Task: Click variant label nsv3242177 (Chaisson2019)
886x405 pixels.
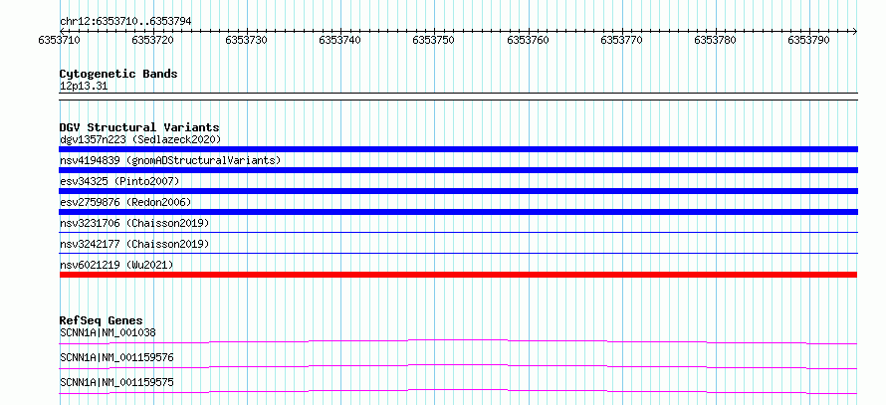Action: click(134, 244)
